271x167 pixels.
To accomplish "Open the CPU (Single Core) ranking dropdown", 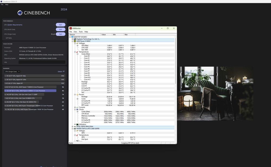I will tap(12, 72).
